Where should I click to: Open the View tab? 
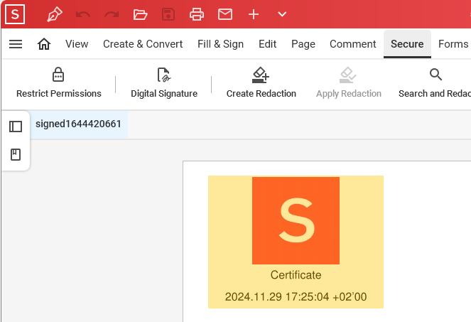77,44
